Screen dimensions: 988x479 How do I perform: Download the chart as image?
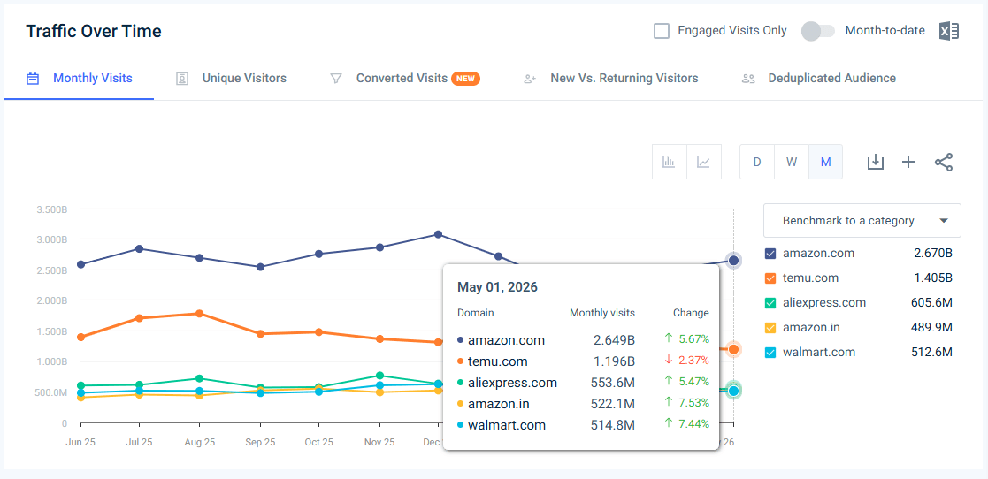[876, 162]
